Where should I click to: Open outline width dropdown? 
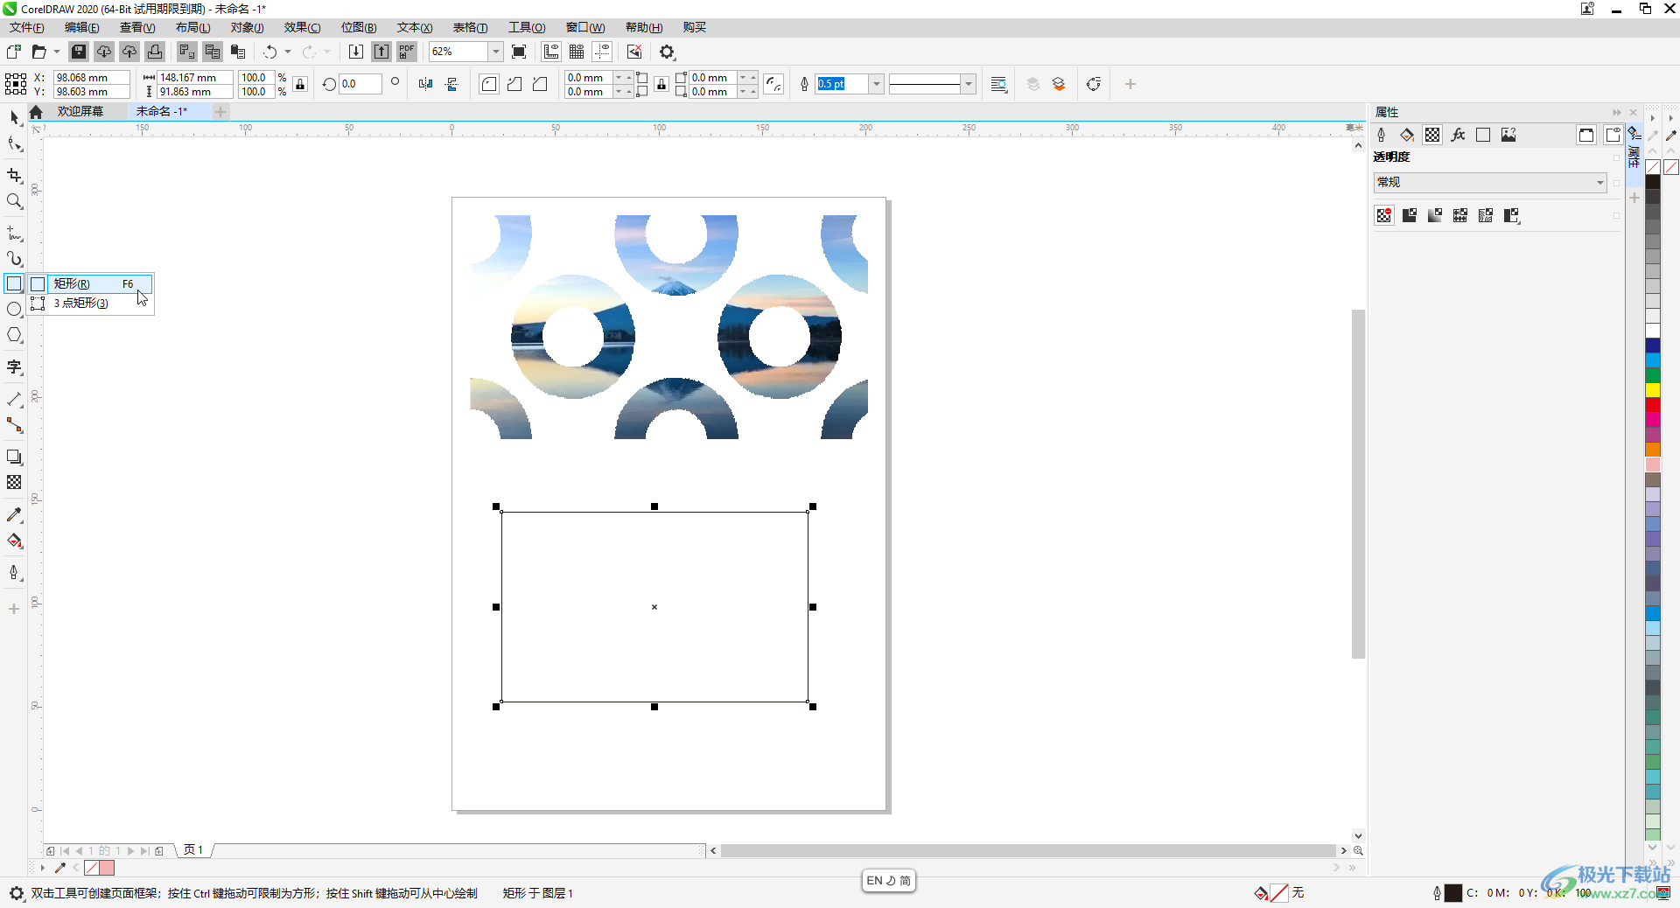[x=877, y=84]
